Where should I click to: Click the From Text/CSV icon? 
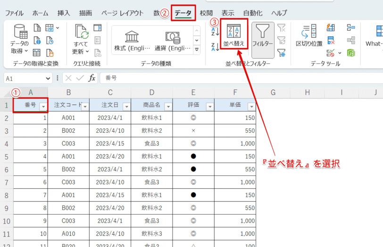pos(37,28)
